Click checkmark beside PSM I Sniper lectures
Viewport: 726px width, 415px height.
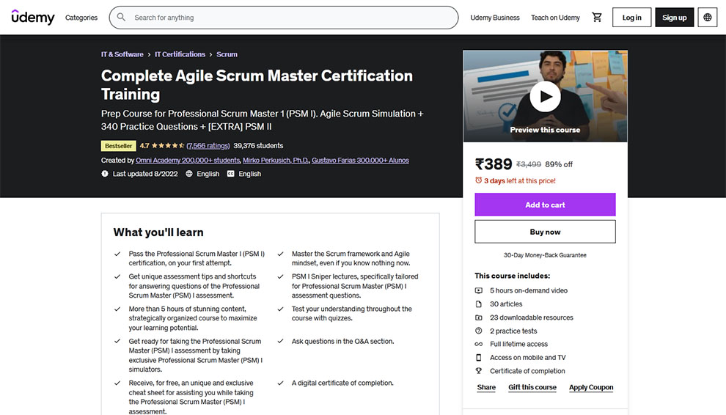click(x=281, y=276)
